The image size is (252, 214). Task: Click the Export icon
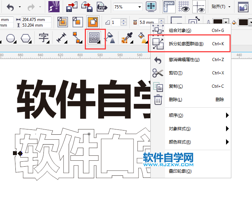click(x=87, y=7)
